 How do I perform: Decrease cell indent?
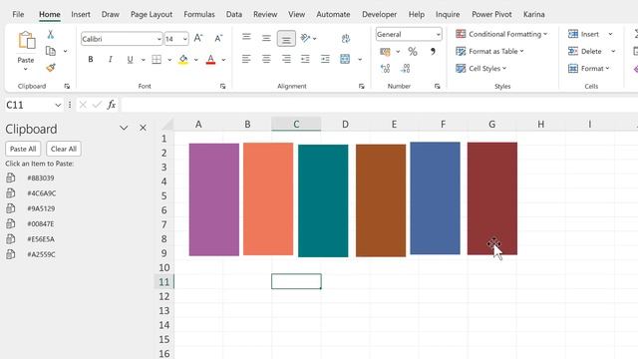click(x=305, y=59)
